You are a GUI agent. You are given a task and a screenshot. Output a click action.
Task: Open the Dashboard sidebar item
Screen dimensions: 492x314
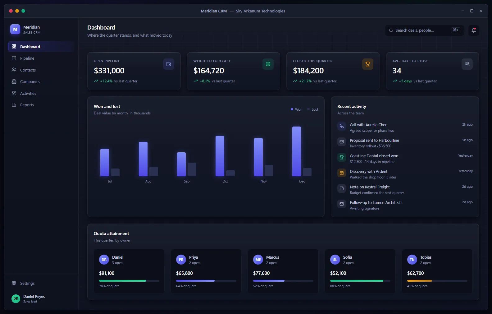(x=41, y=47)
